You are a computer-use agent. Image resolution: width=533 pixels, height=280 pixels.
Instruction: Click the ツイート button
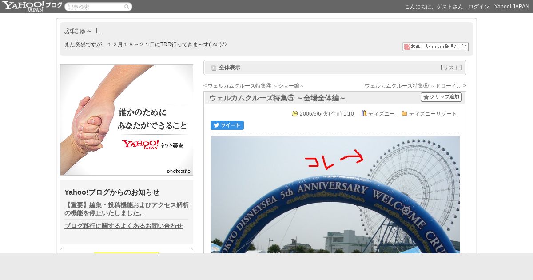(227, 125)
